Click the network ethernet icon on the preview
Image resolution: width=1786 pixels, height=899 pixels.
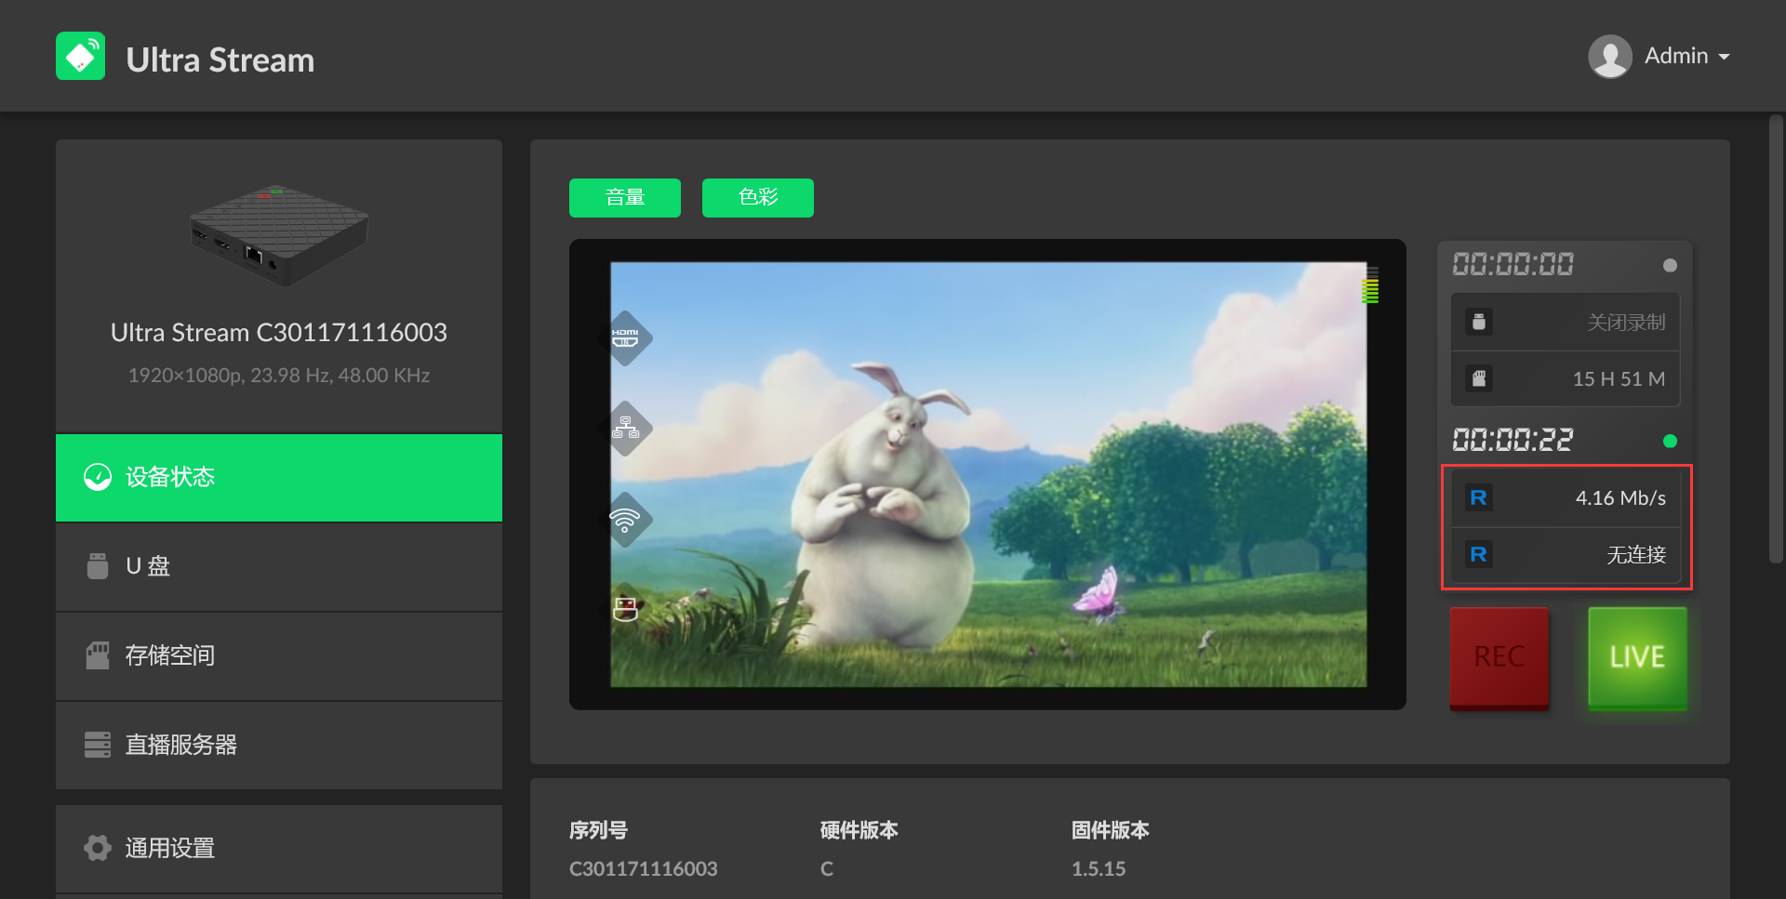point(625,428)
